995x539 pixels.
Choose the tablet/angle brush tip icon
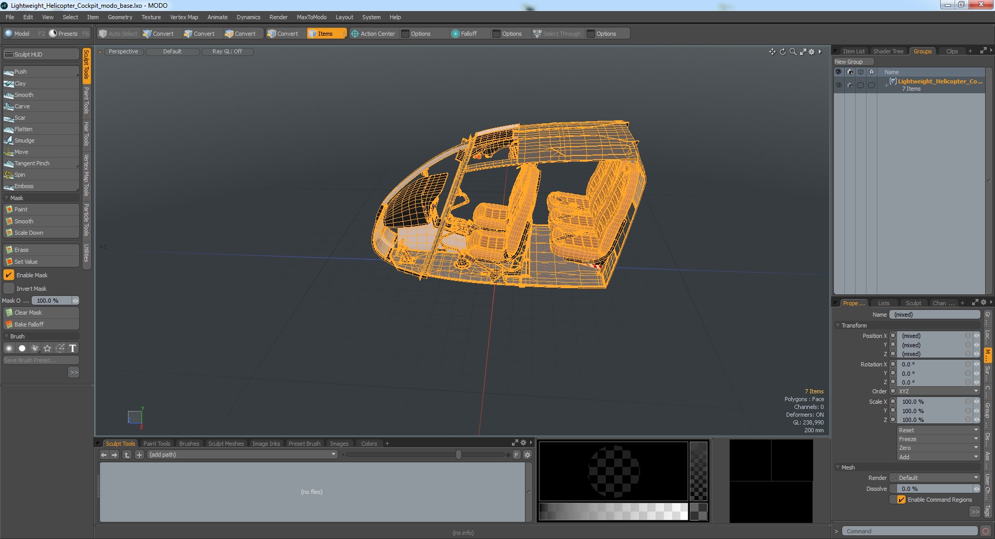(60, 348)
